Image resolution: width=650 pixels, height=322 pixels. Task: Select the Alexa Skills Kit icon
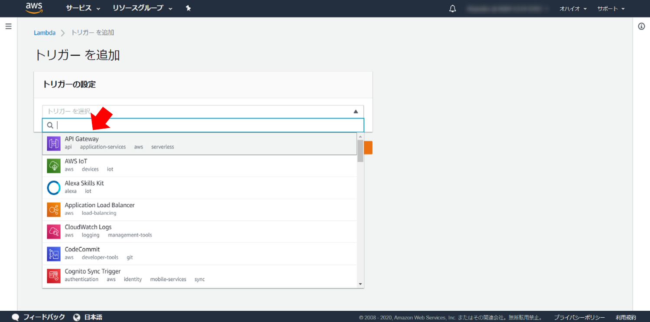(x=54, y=188)
